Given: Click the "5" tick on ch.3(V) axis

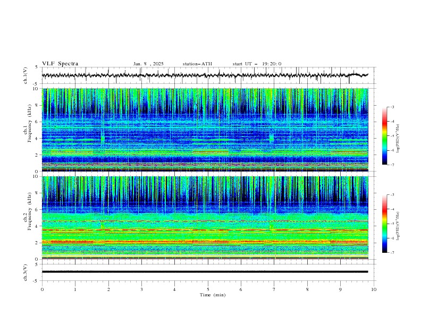Looking at the screenshot, I should [37, 264].
